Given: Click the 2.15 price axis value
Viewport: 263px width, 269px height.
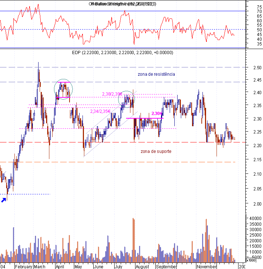Looking at the screenshot, I should point(257,160).
